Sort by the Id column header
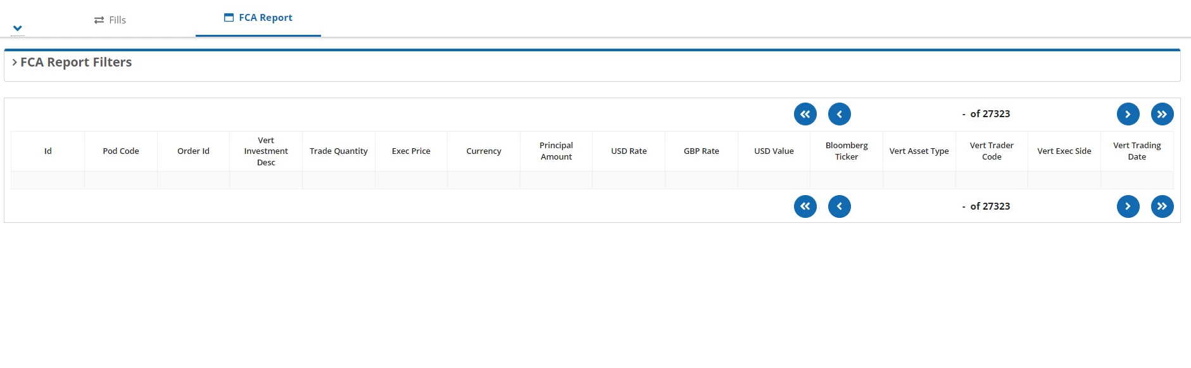This screenshot has width=1191, height=368. click(x=47, y=151)
